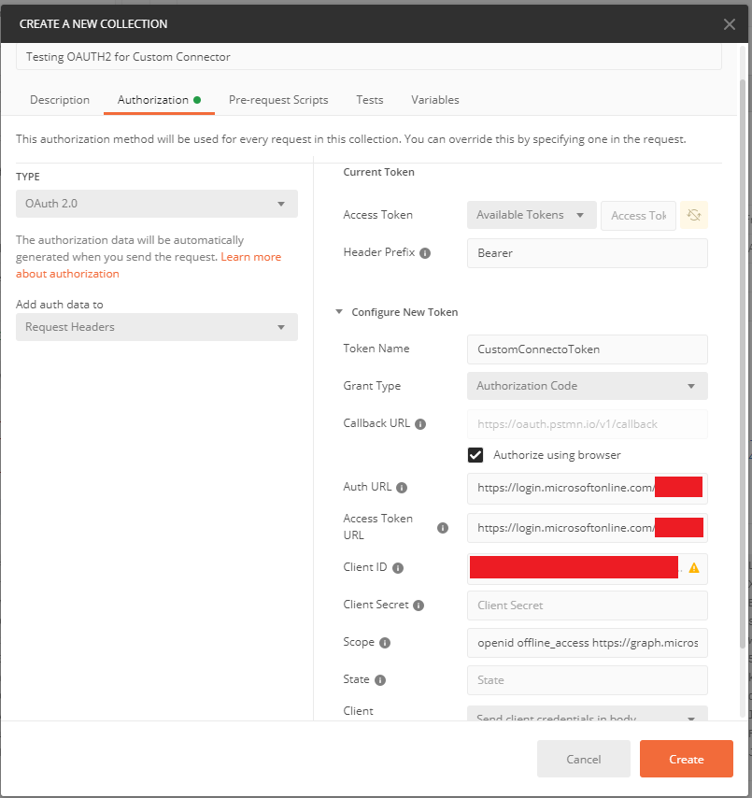Click the Current Token heading text
The width and height of the screenshot is (752, 798).
378,172
